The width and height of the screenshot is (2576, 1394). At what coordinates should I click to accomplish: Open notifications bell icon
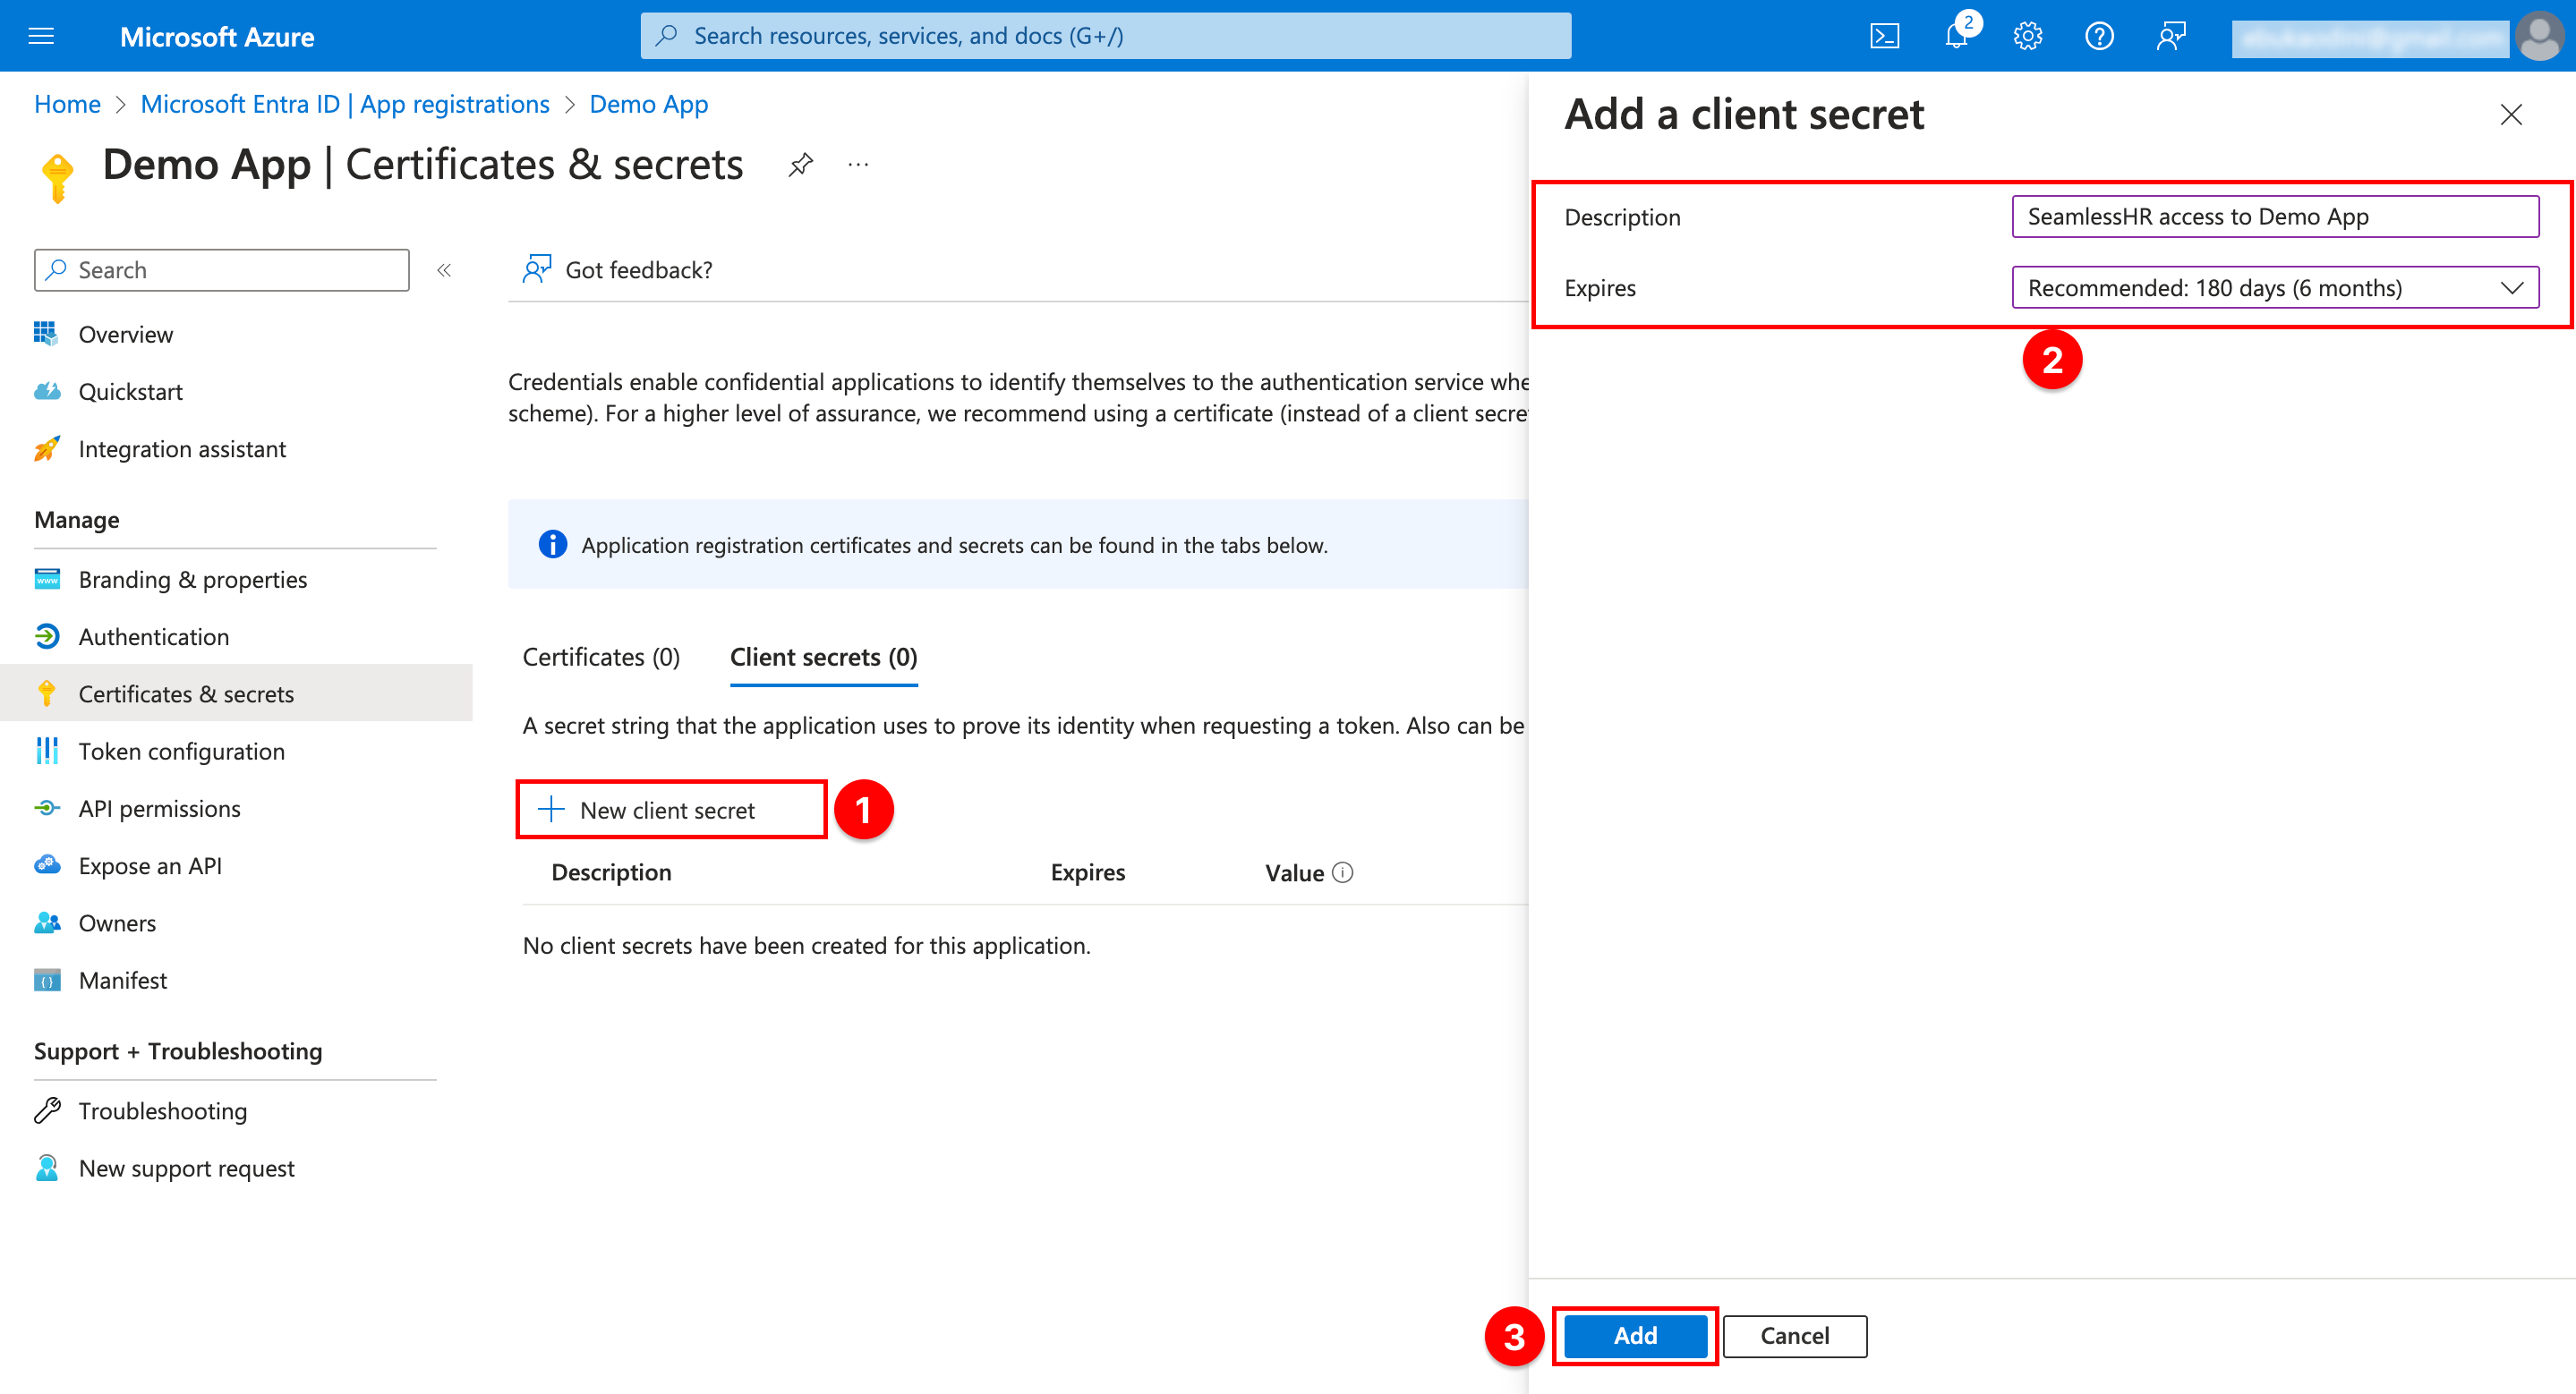click(x=1956, y=37)
